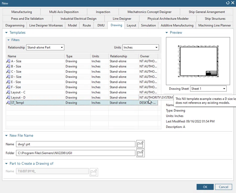The image size is (236, 193).
Task: Go to the Inspection tab
Action: pos(103,12)
